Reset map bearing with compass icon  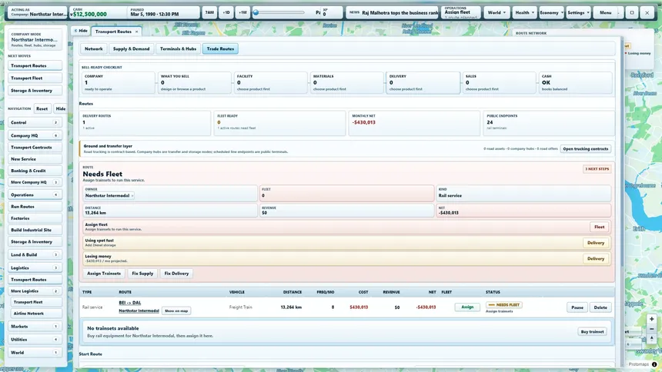pos(651,339)
